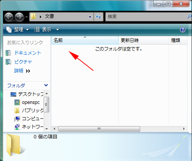Sort by the 更新日時 column header

point(144,40)
